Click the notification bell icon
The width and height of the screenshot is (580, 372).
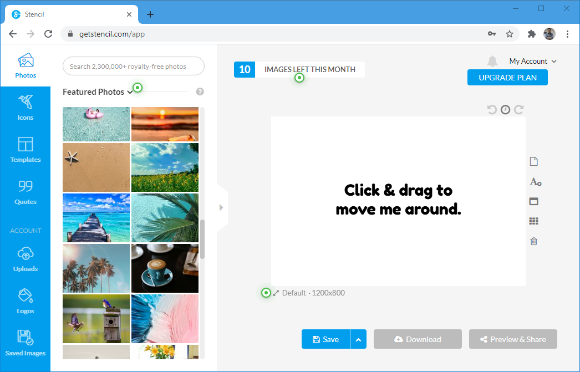pos(492,61)
